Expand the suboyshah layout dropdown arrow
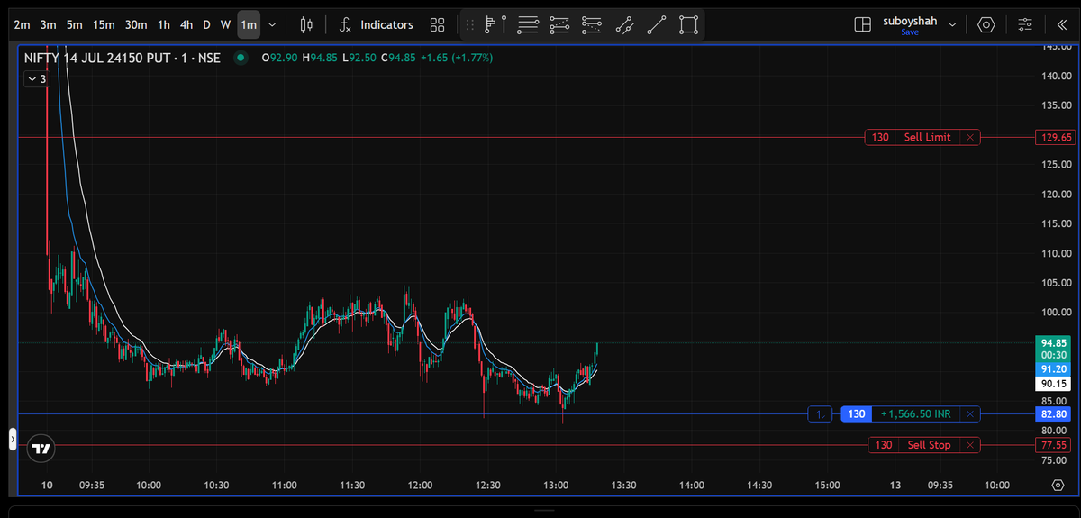Screen dimensions: 1081x518 [x=952, y=24]
